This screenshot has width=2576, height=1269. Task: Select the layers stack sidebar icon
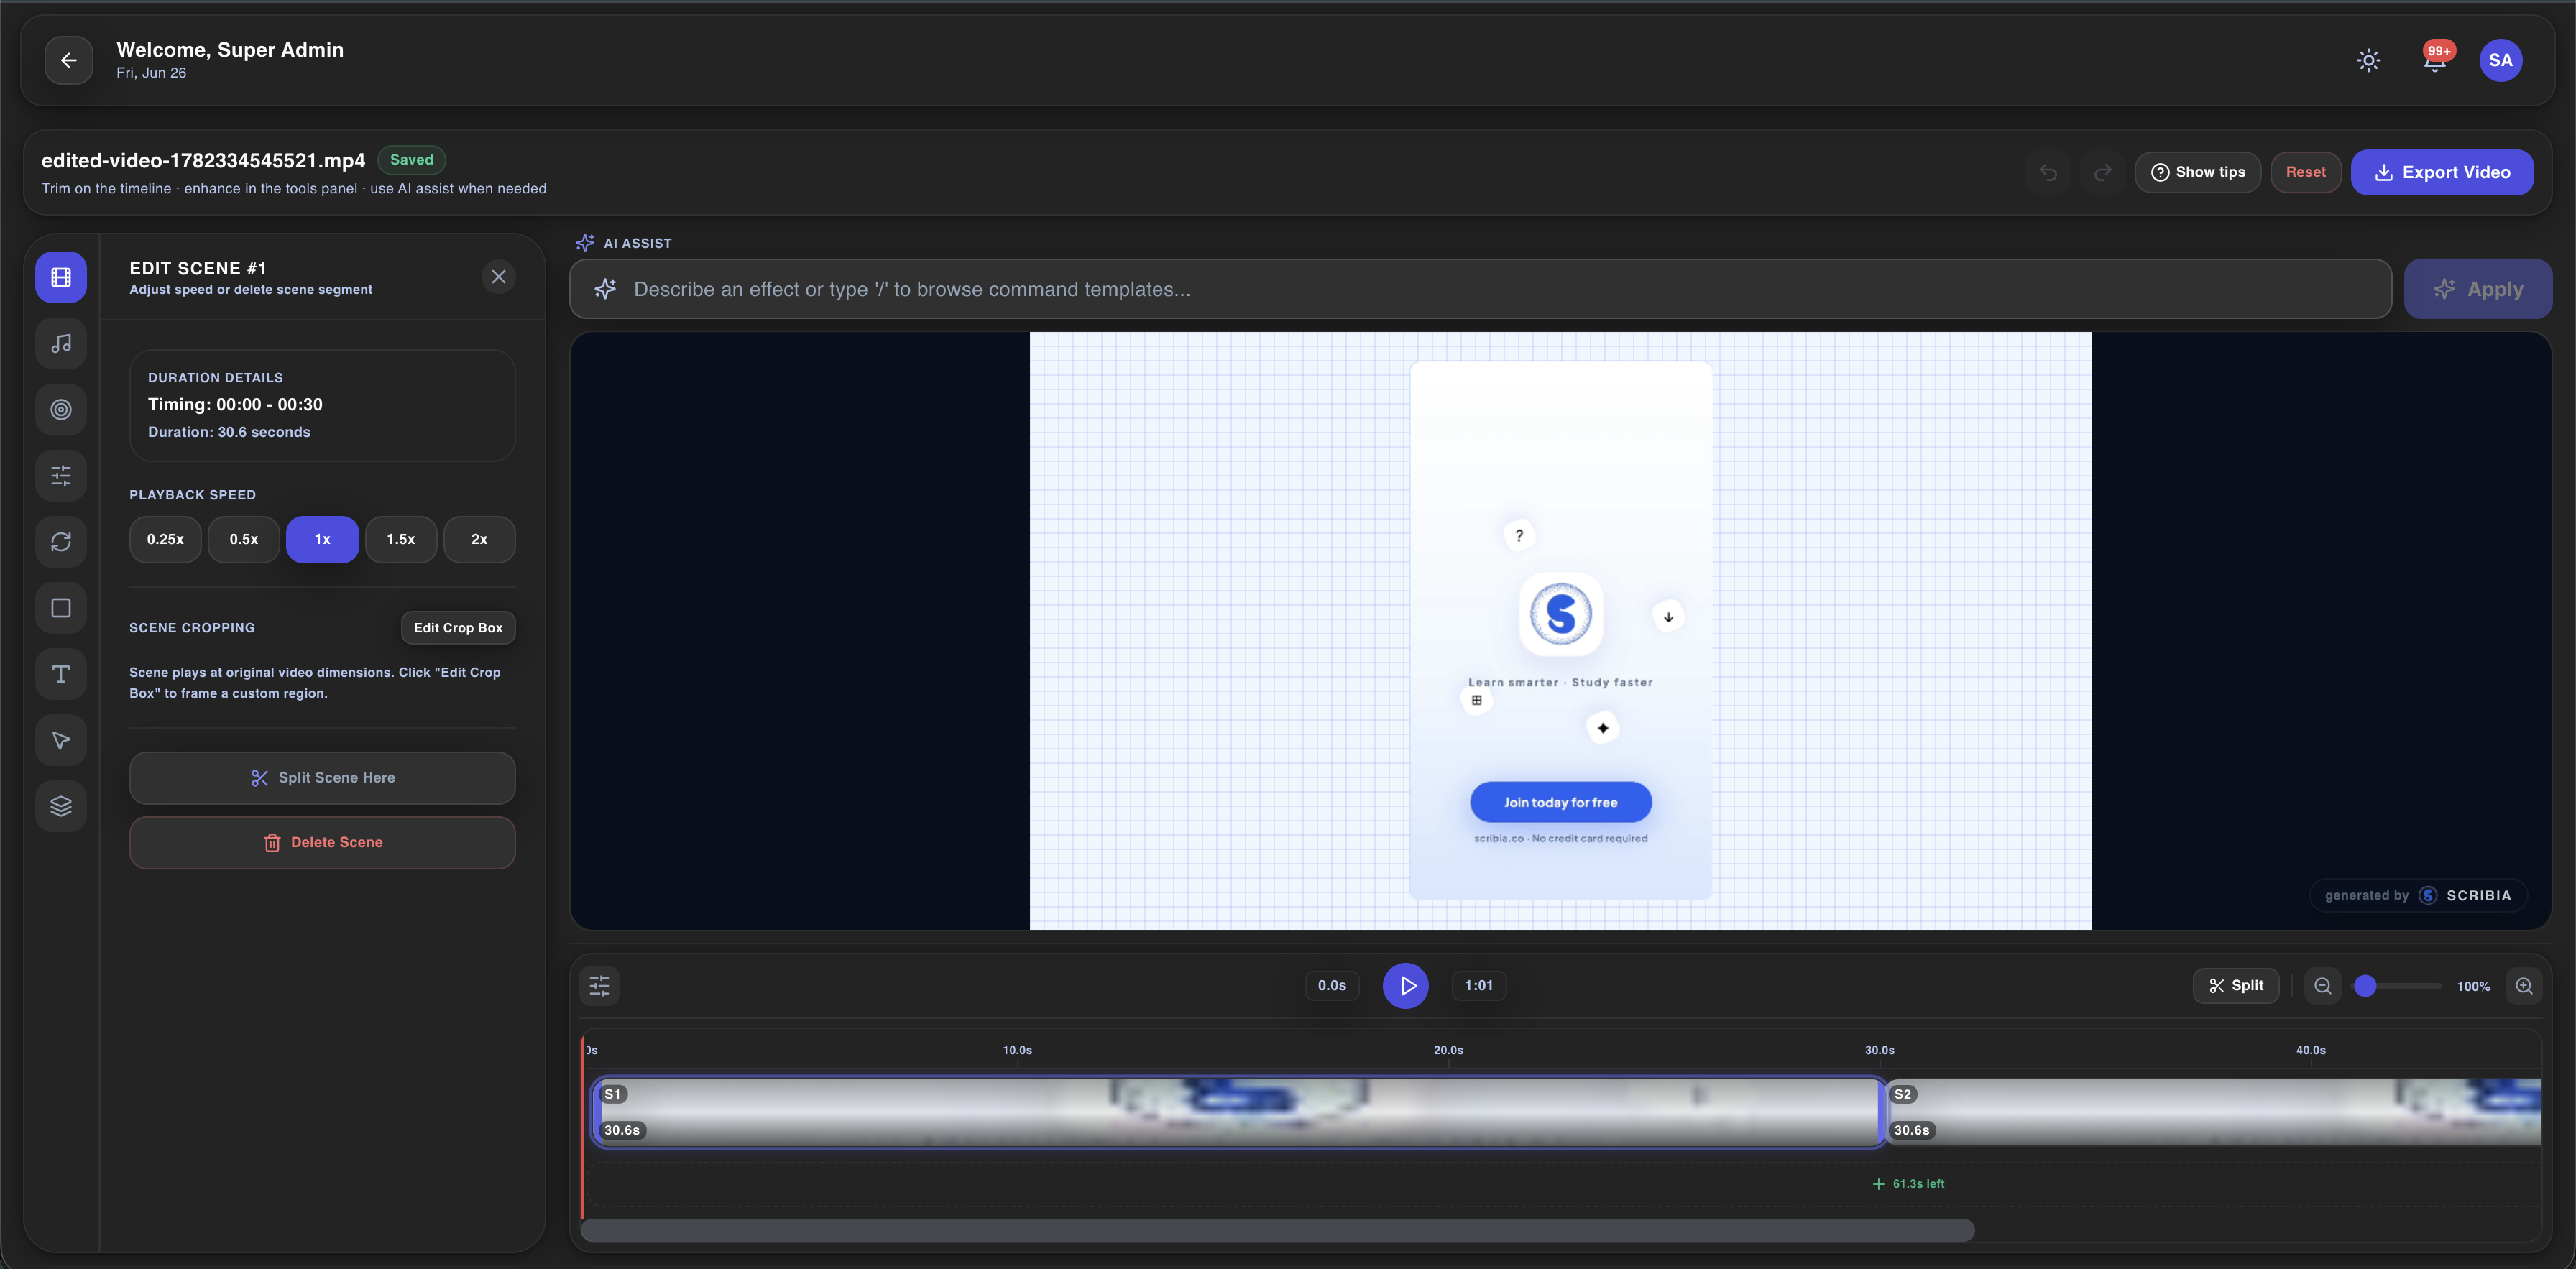pyautogui.click(x=61, y=806)
